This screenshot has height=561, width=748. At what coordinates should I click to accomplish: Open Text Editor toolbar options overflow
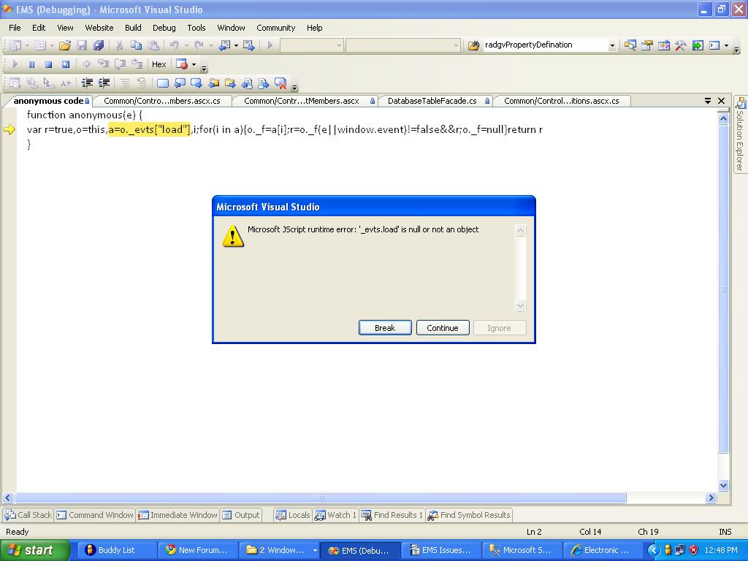point(294,87)
